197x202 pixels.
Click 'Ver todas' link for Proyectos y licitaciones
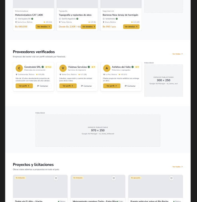[178, 167]
